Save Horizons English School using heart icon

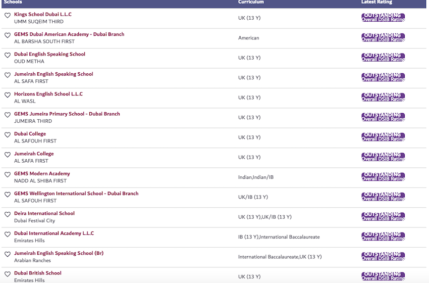[x=8, y=95]
